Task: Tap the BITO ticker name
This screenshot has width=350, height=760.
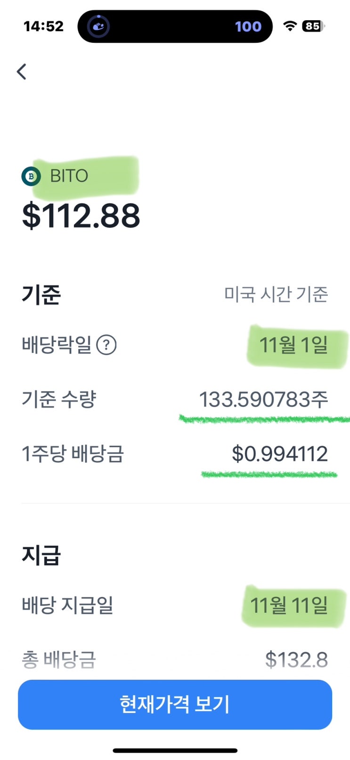Action: click(x=69, y=176)
